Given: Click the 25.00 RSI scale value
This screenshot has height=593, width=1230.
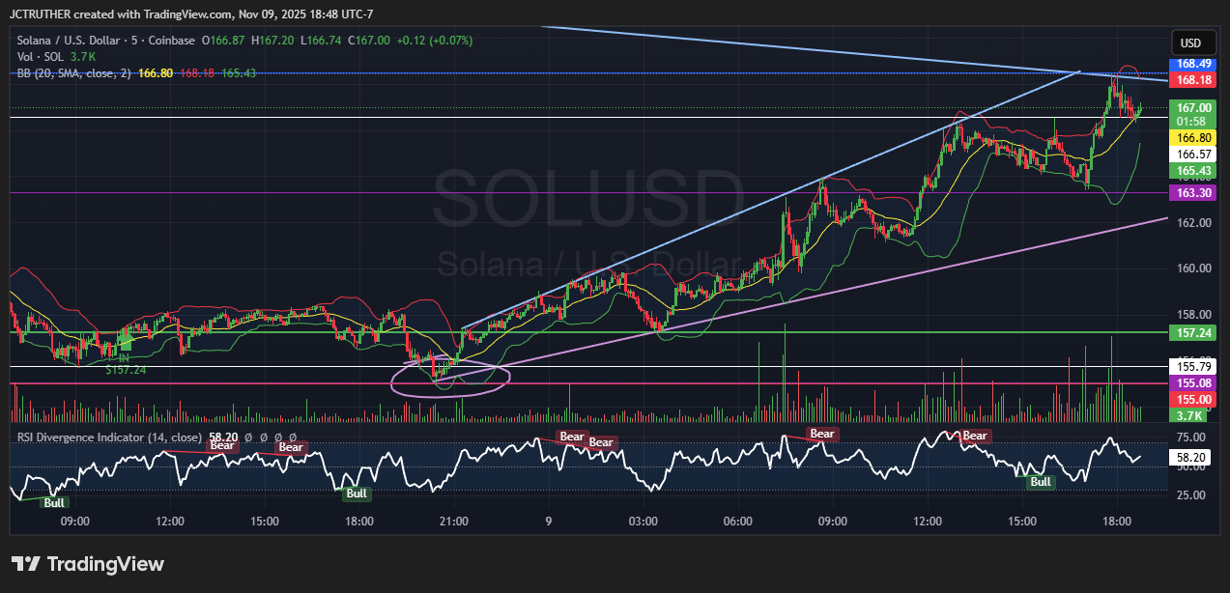Looking at the screenshot, I should tap(1192, 495).
